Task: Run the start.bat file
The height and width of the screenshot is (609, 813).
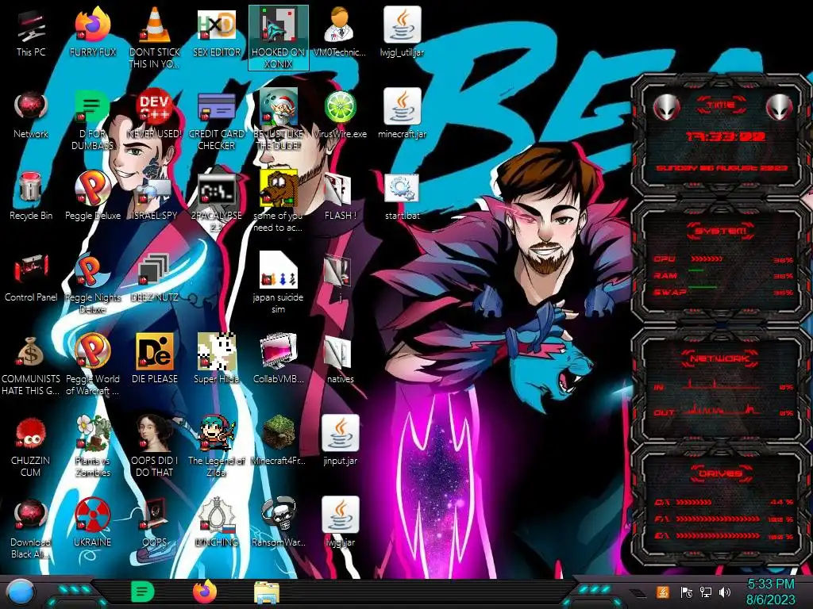Action: 402,196
